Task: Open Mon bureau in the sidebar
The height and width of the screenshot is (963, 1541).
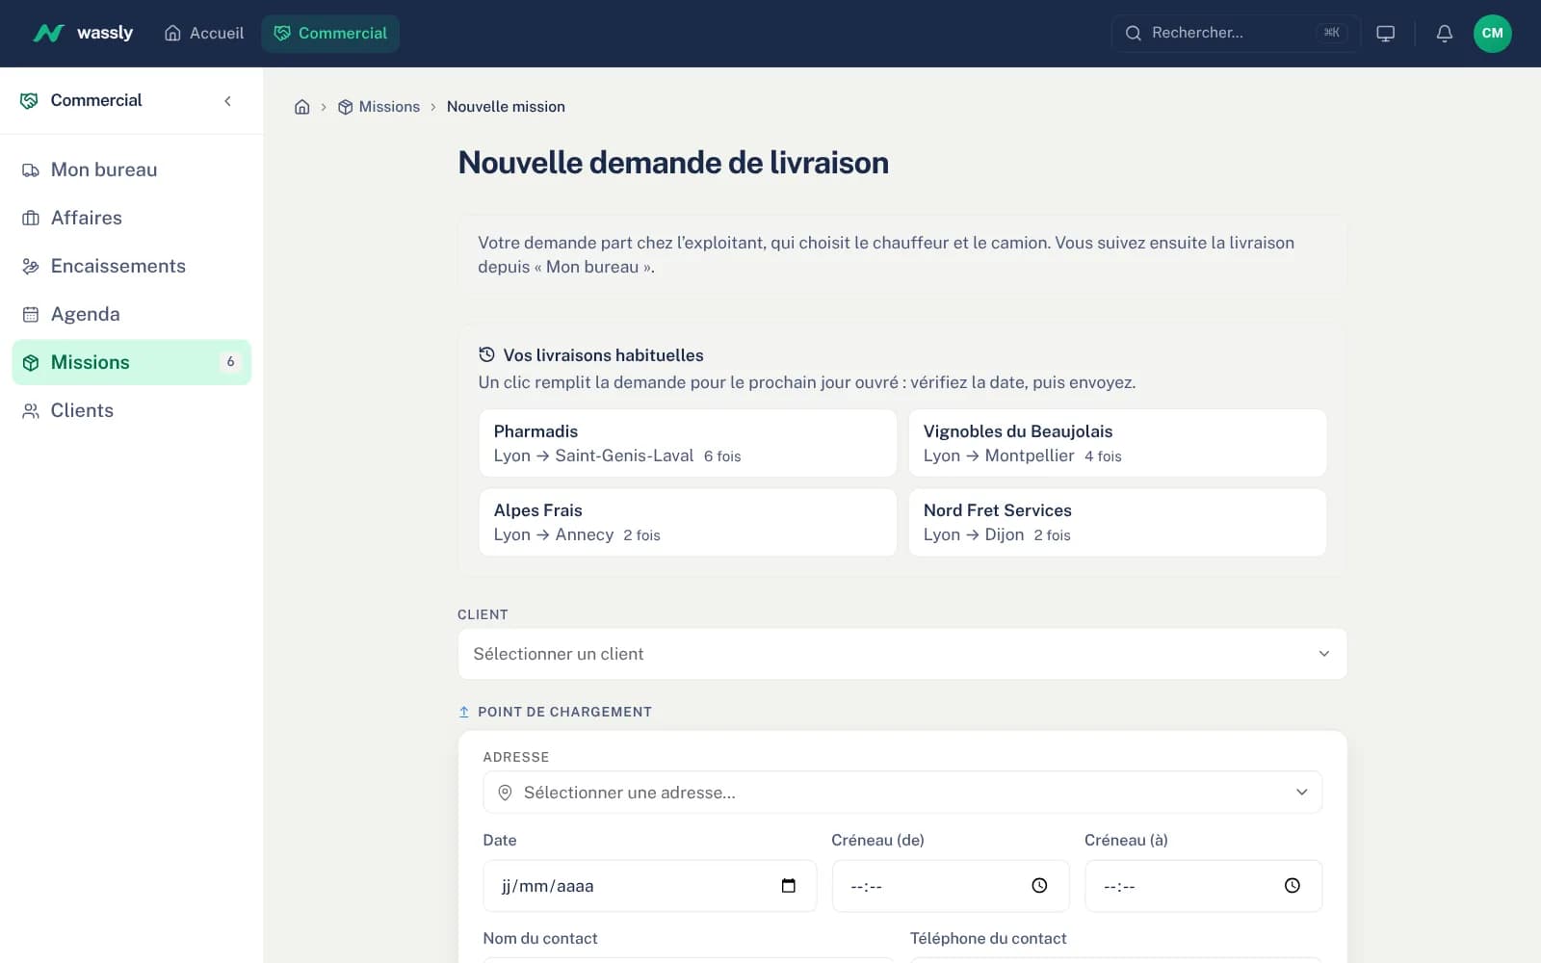Action: click(132, 169)
